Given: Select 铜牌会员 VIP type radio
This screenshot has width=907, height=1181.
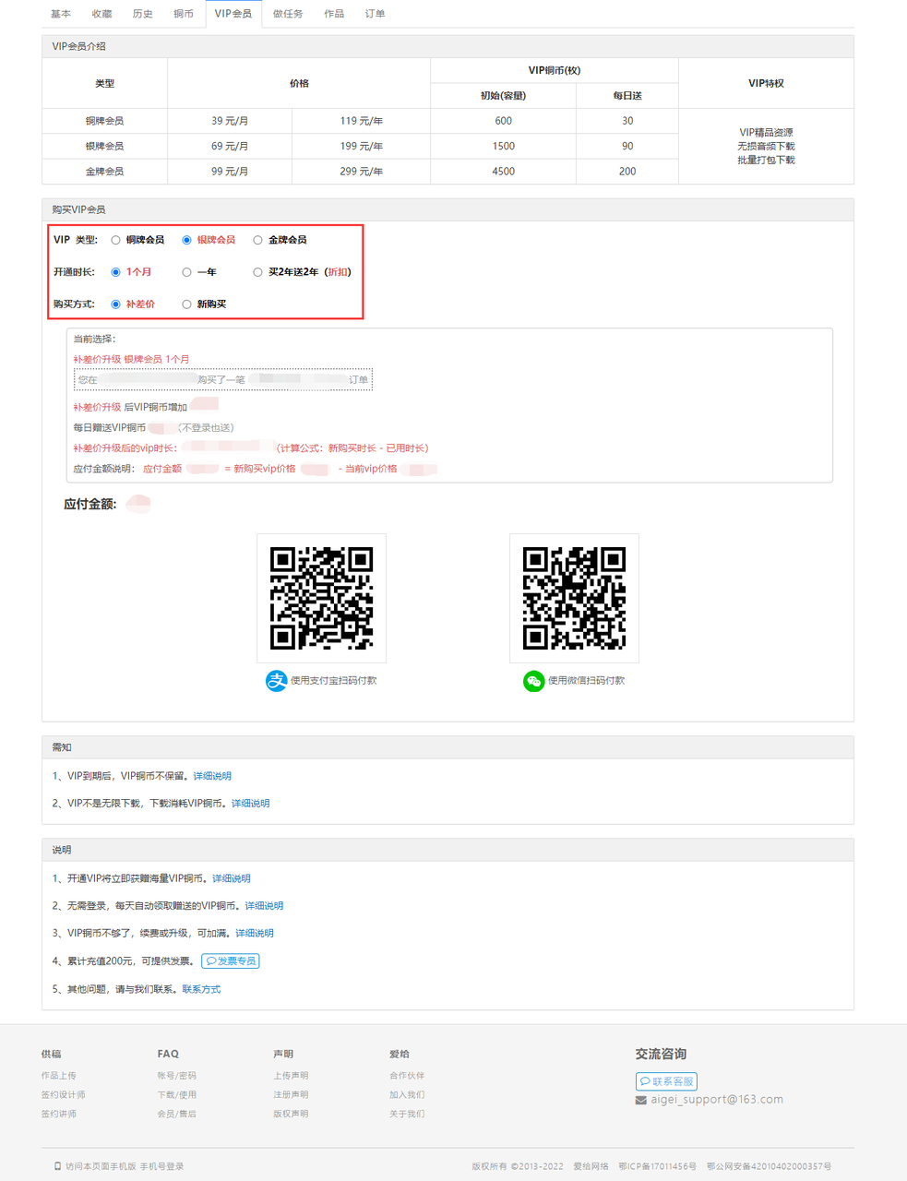Looking at the screenshot, I should [x=115, y=240].
